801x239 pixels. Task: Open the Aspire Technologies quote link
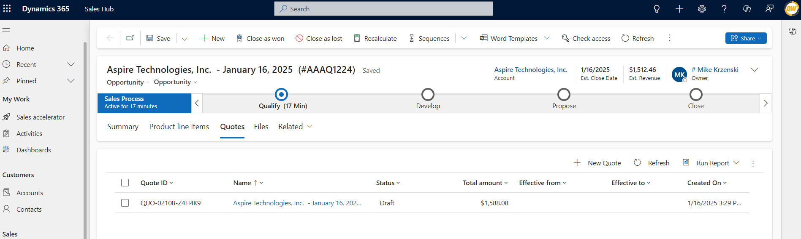(x=297, y=203)
